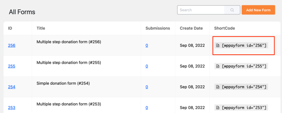Open form ID 255 link
This screenshot has height=113, width=282.
(x=12, y=66)
